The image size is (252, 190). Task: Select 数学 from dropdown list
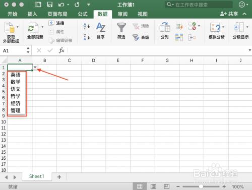pyautogui.click(x=16, y=82)
